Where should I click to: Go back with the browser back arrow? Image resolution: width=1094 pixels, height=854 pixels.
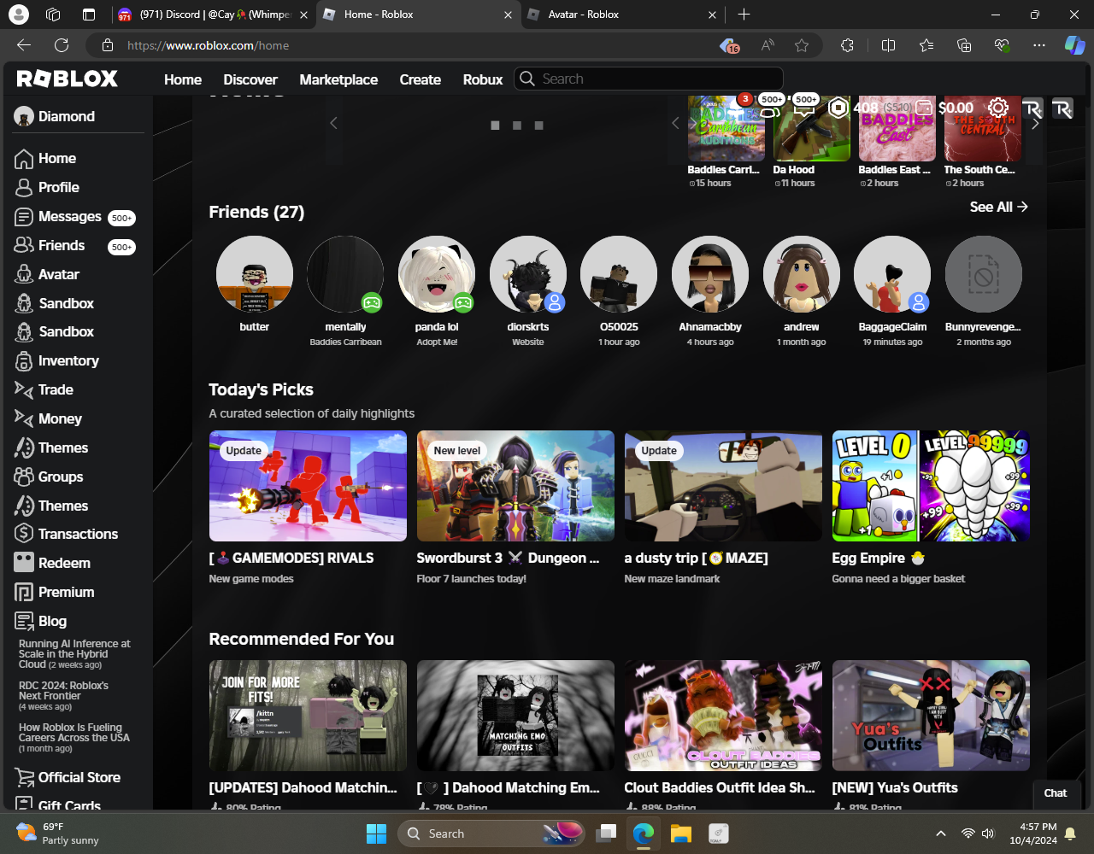tap(24, 45)
